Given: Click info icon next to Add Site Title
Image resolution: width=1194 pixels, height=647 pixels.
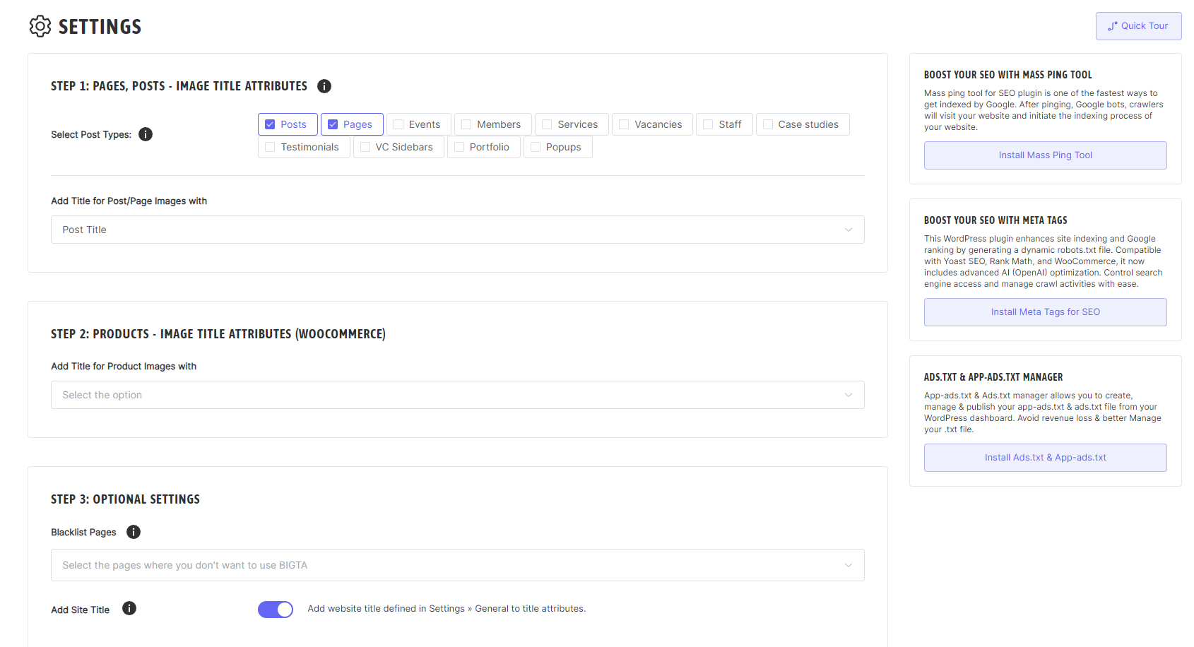Looking at the screenshot, I should [x=129, y=608].
